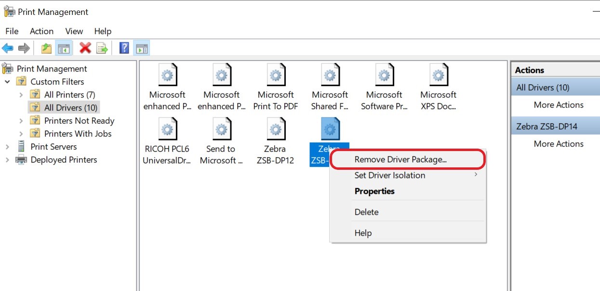
Task: Toggle Show/Hide Console Tree toolbar button
Action: click(x=63, y=48)
